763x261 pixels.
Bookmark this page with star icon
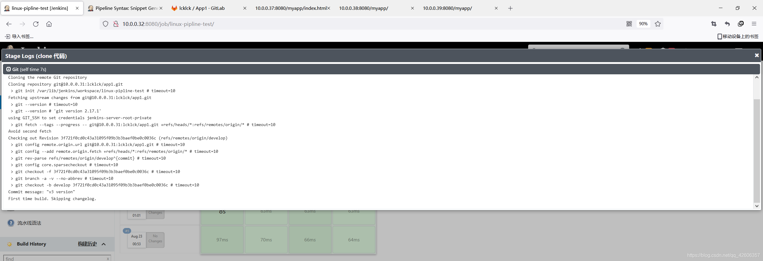tap(658, 24)
